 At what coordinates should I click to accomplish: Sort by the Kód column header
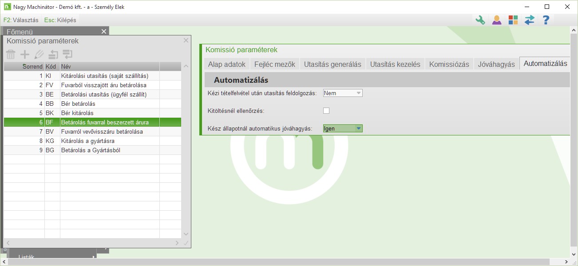52,66
